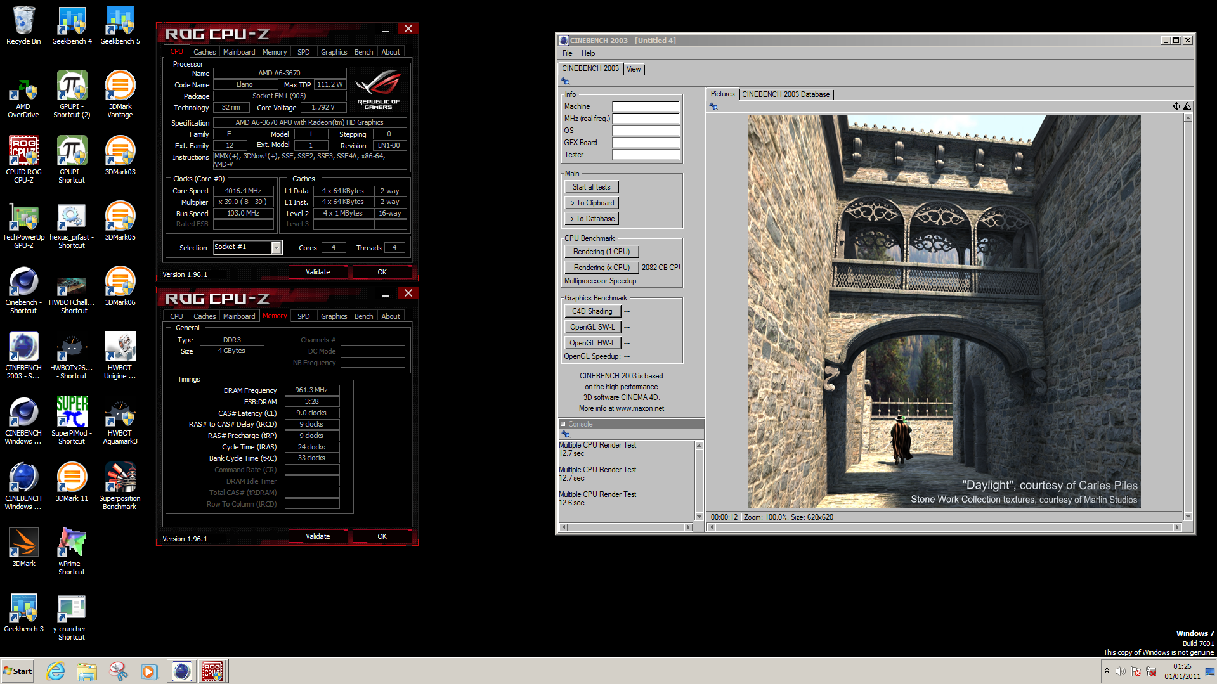Open Snipping Tool on taskbar
The height and width of the screenshot is (684, 1217).
point(118,671)
